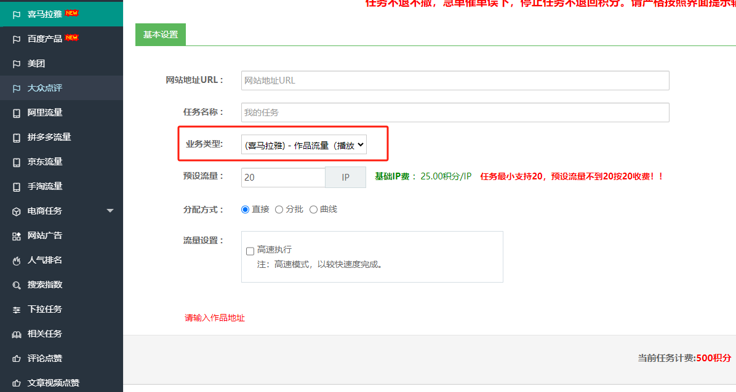This screenshot has height=392, width=736.
Task: Open 京东流量 in the sidebar
Action: coord(62,162)
